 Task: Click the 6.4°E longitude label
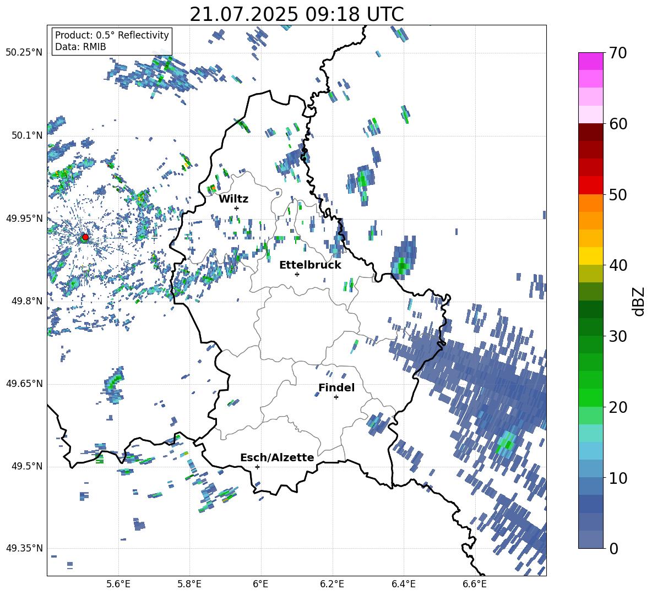[x=403, y=584]
